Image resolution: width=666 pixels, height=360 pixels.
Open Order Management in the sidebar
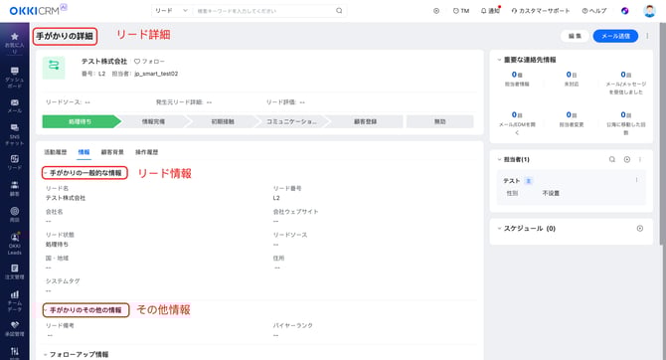[x=15, y=271]
